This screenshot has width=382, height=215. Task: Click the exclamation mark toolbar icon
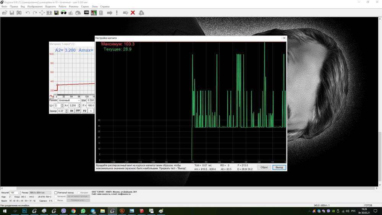(x=117, y=13)
